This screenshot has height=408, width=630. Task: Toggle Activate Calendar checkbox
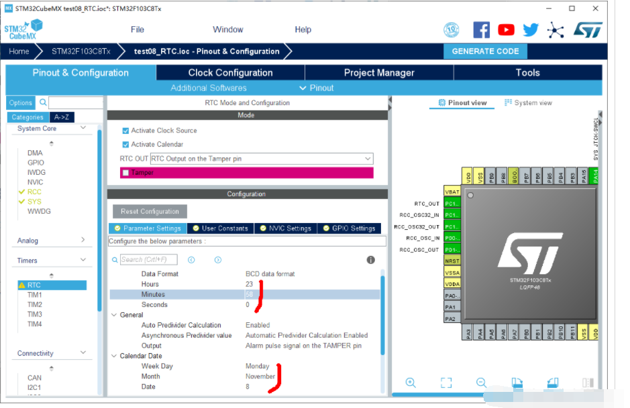125,145
